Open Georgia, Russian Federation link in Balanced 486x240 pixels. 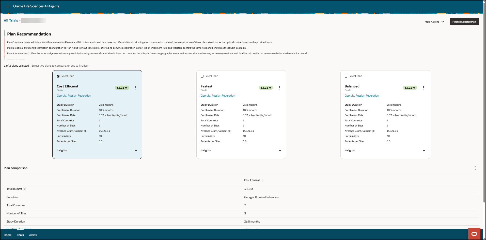[362, 96]
